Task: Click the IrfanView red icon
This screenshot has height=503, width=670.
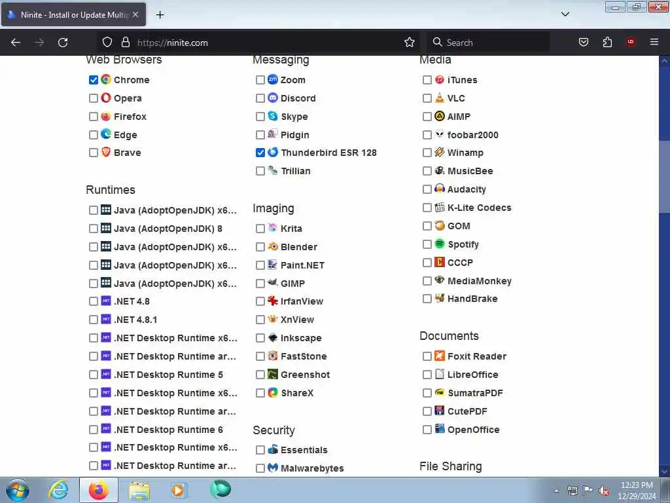Action: 273,301
